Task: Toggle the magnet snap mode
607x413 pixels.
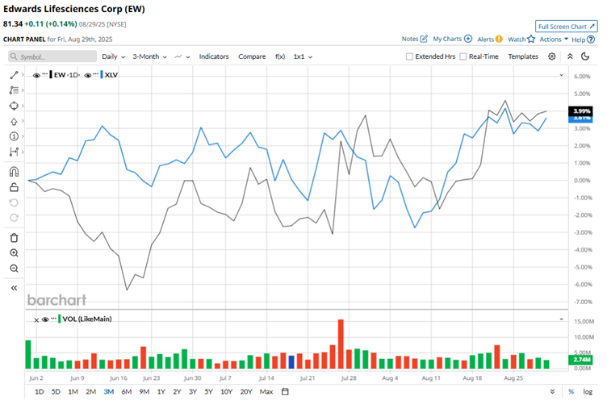Action: click(14, 172)
